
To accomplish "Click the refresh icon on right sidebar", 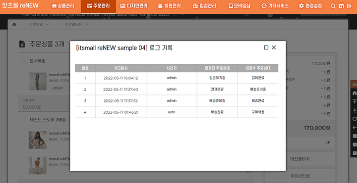I will [x=354, y=119].
